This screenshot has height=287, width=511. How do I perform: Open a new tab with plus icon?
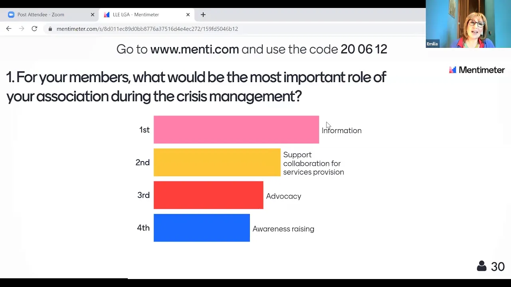[203, 15]
